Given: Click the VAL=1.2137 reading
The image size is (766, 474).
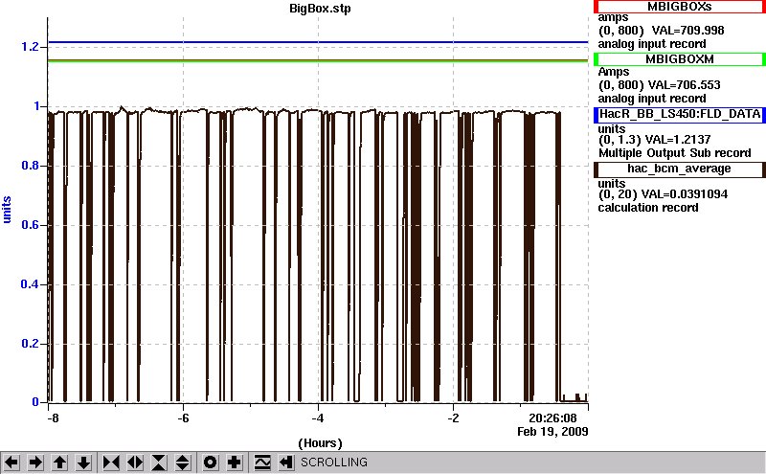Looking at the screenshot, I should [678, 140].
